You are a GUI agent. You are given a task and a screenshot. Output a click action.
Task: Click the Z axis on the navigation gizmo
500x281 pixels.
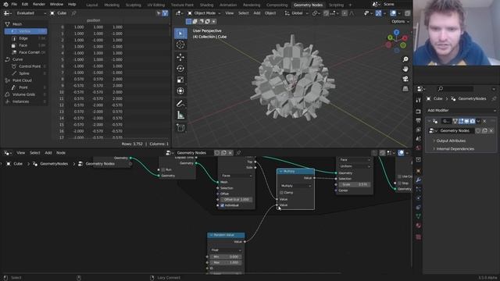pos(396,33)
